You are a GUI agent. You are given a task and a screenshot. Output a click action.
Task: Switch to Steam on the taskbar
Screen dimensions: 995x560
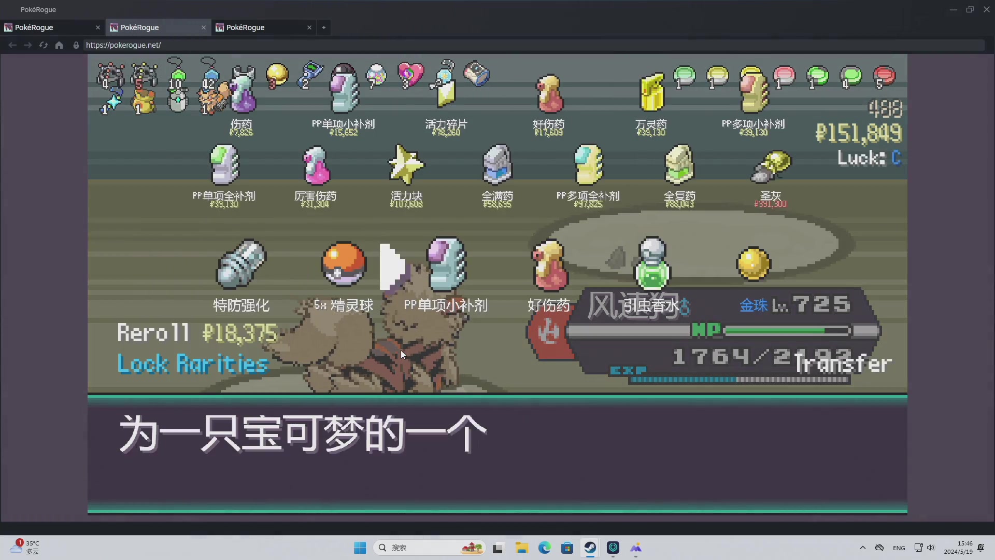pyautogui.click(x=590, y=548)
